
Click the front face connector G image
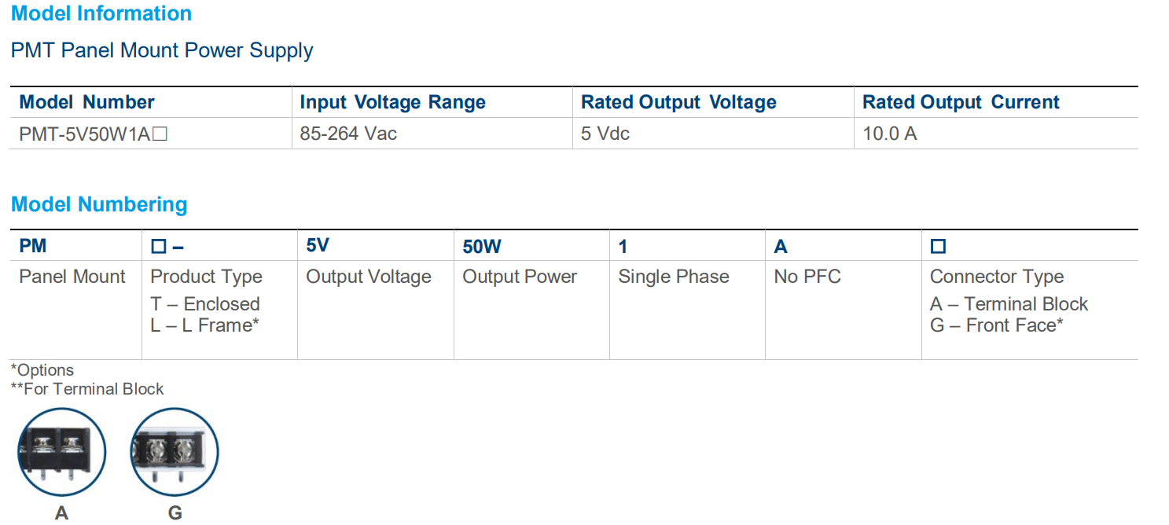click(x=175, y=453)
